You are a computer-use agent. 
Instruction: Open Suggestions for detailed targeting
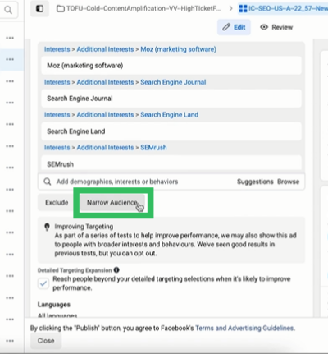[255, 182]
